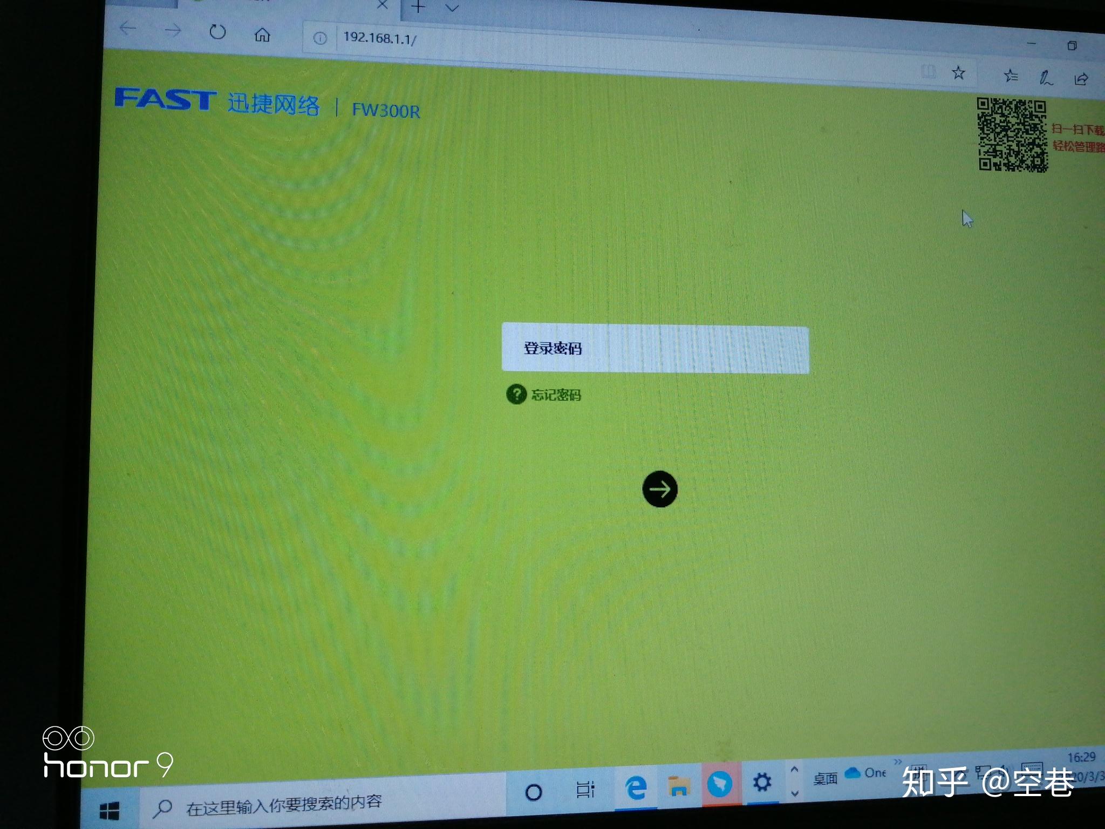Open Settings gear on taskbar
1105x829 pixels.
[762, 782]
